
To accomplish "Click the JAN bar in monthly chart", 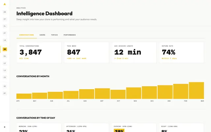I will [x=165, y=92].
